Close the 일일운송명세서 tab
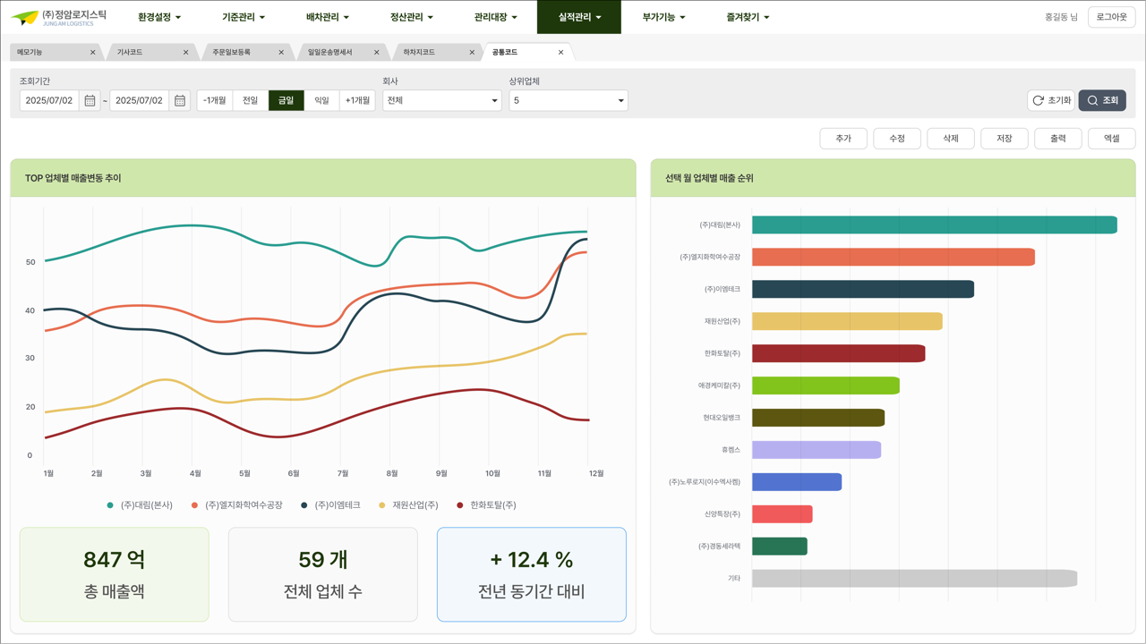Viewport: 1146px width, 644px height. pyautogui.click(x=377, y=53)
